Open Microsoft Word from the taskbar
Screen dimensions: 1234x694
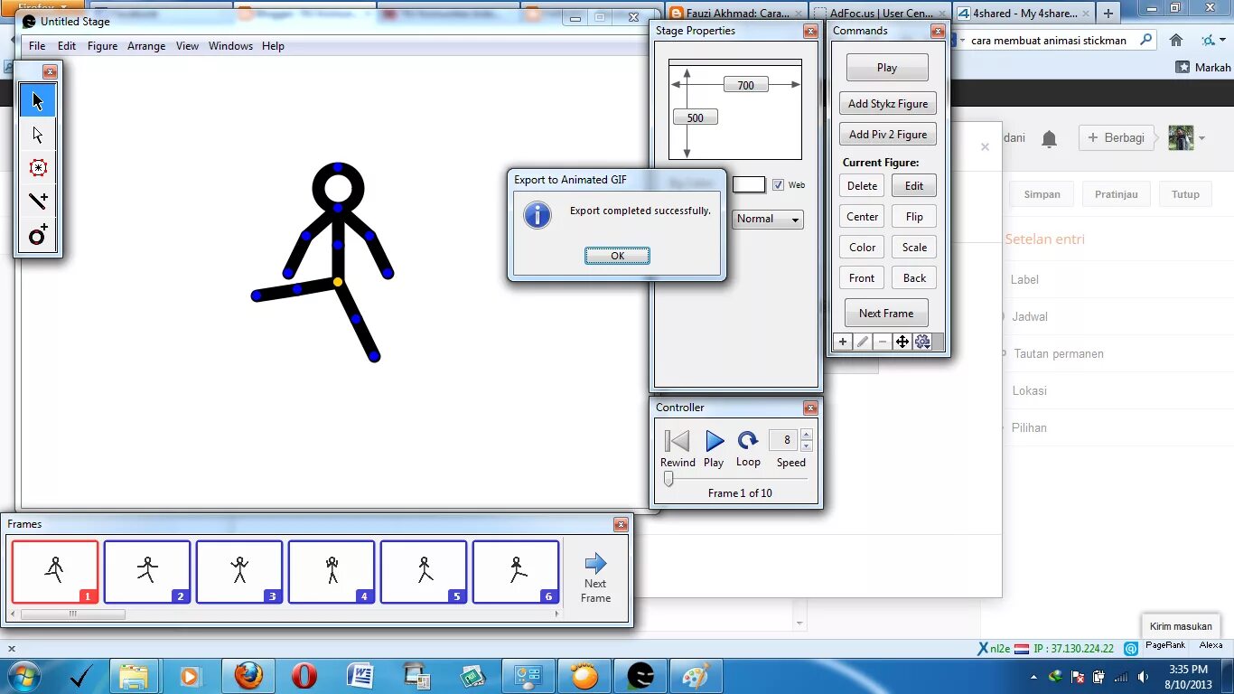coord(360,675)
